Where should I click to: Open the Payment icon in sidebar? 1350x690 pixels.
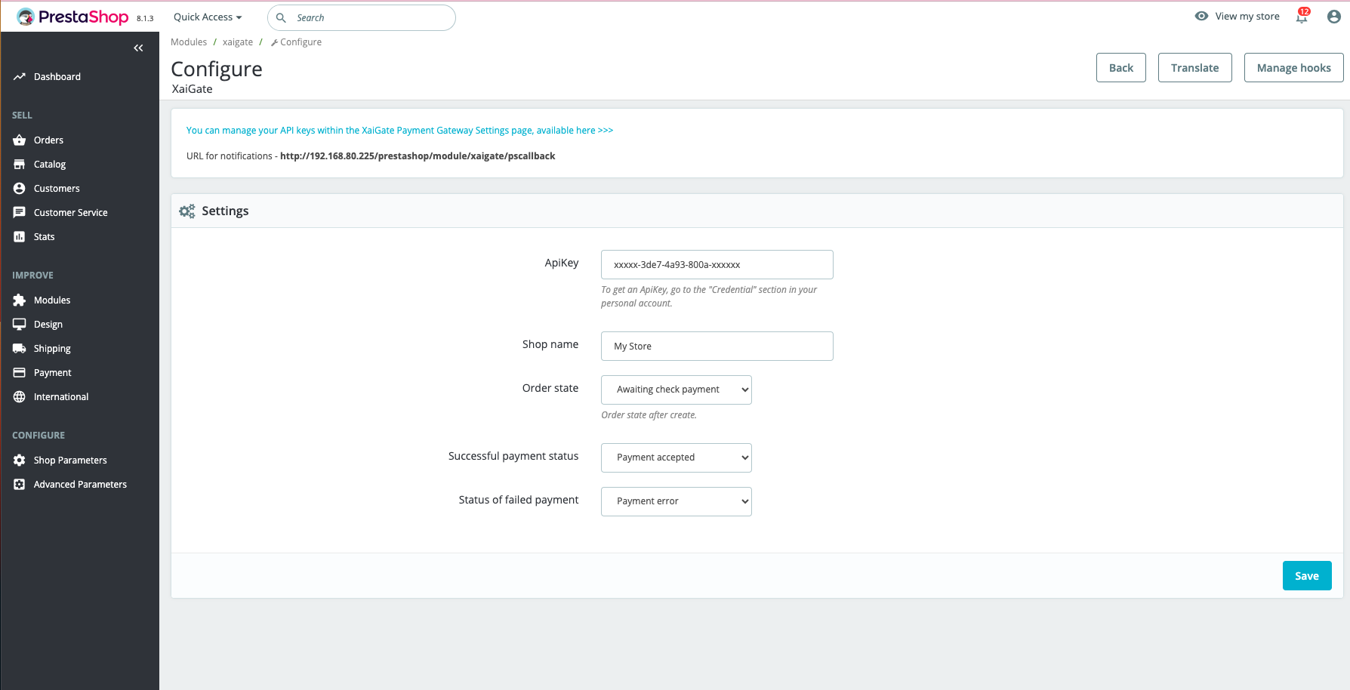[x=20, y=372]
